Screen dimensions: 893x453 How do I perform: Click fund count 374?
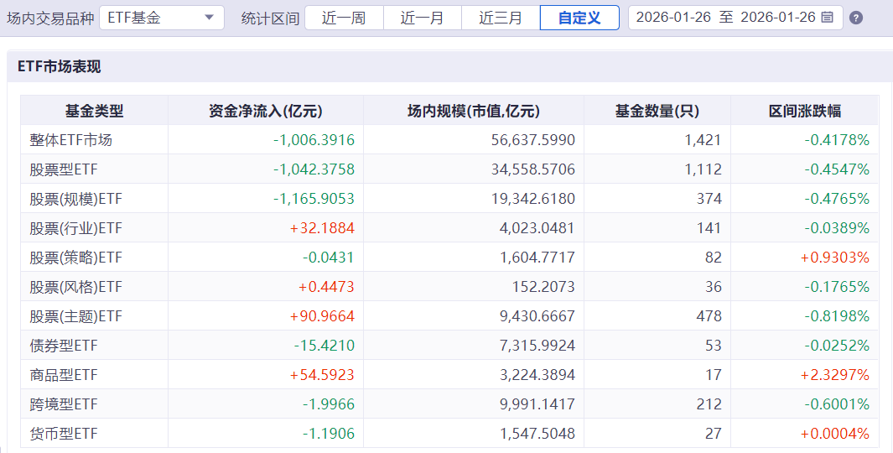[709, 199]
